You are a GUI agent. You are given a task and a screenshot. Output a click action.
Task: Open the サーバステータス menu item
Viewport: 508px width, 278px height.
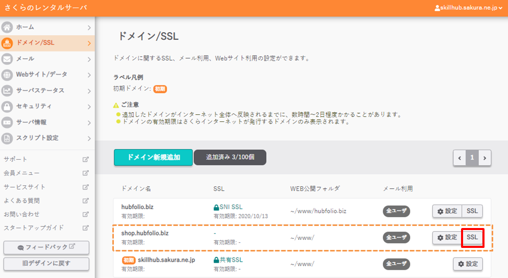point(47,91)
